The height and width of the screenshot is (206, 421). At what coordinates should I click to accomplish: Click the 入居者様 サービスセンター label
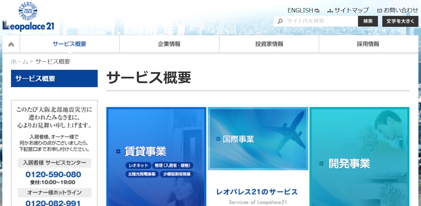(x=55, y=163)
